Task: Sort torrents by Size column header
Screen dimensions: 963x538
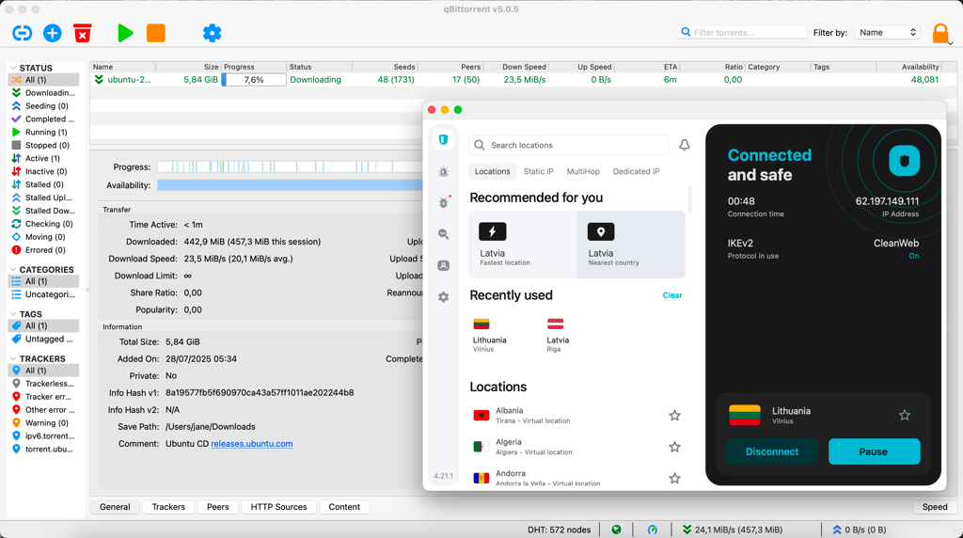Action: pos(188,67)
